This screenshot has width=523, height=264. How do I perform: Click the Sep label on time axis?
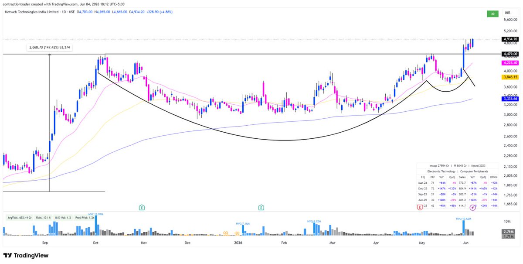tap(45, 242)
